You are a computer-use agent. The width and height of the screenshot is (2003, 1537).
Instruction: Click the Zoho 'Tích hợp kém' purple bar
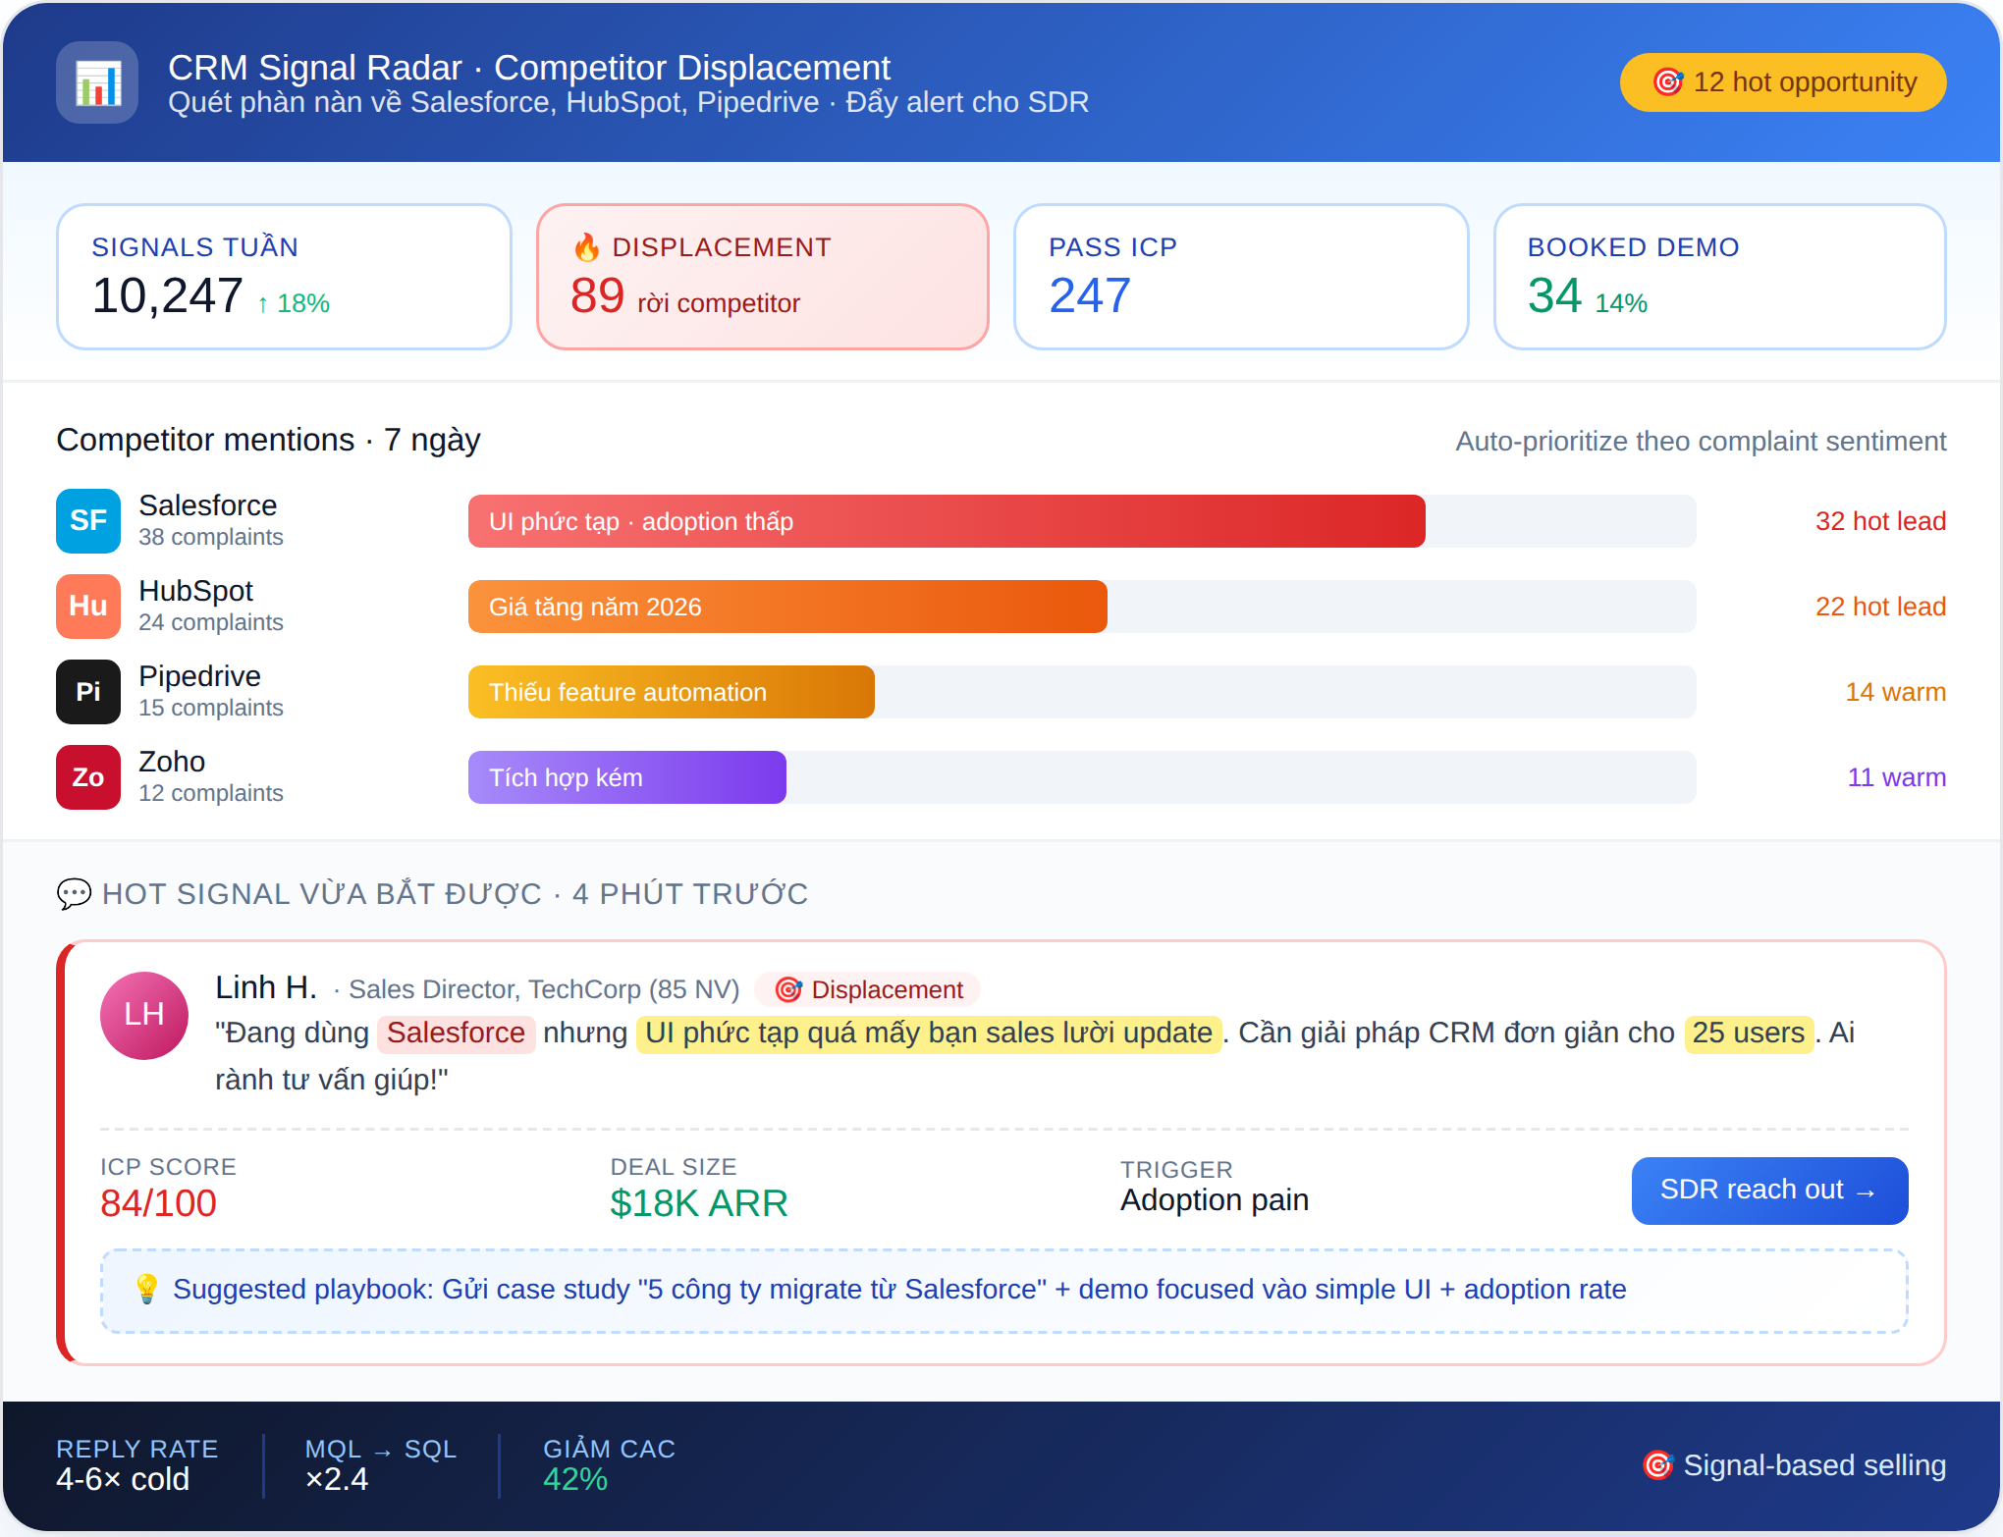click(627, 777)
